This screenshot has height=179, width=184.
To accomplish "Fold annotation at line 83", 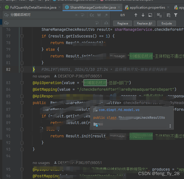I will click(22, 83).
